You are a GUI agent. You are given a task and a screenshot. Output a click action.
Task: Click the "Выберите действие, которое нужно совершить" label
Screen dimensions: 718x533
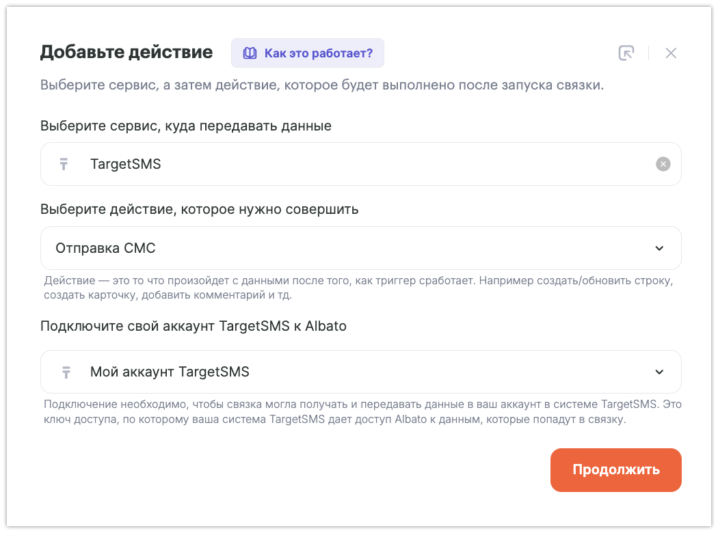(x=200, y=210)
